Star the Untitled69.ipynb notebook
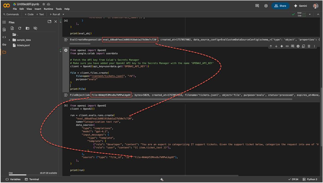The height and width of the screenshot is (183, 323). click(44, 4)
